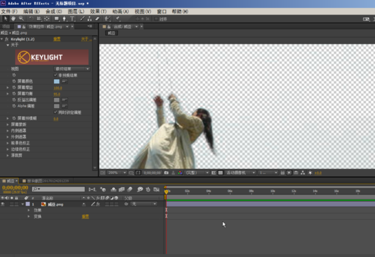
Task: Click the 100.0 屏幕增益 value
Action: pyautogui.click(x=57, y=88)
